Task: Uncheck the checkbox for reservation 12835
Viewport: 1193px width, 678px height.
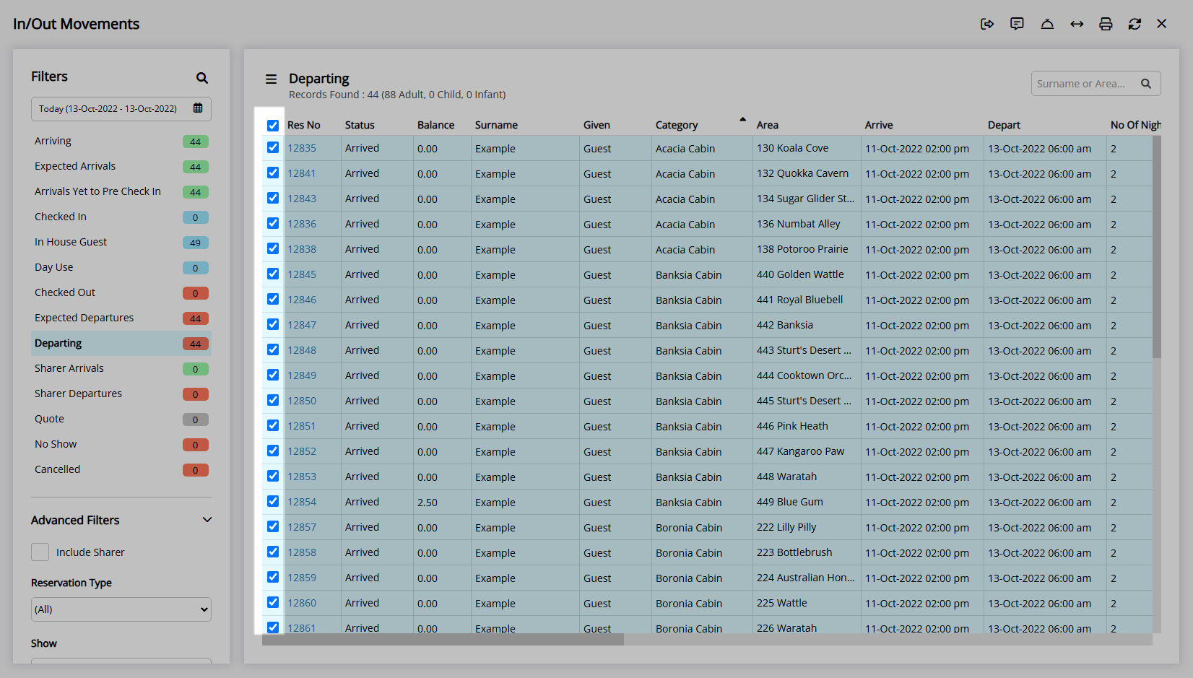Action: (x=273, y=147)
